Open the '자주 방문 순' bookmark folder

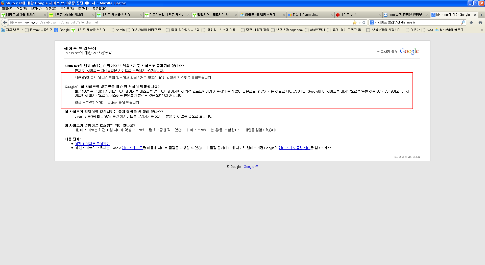[12, 30]
